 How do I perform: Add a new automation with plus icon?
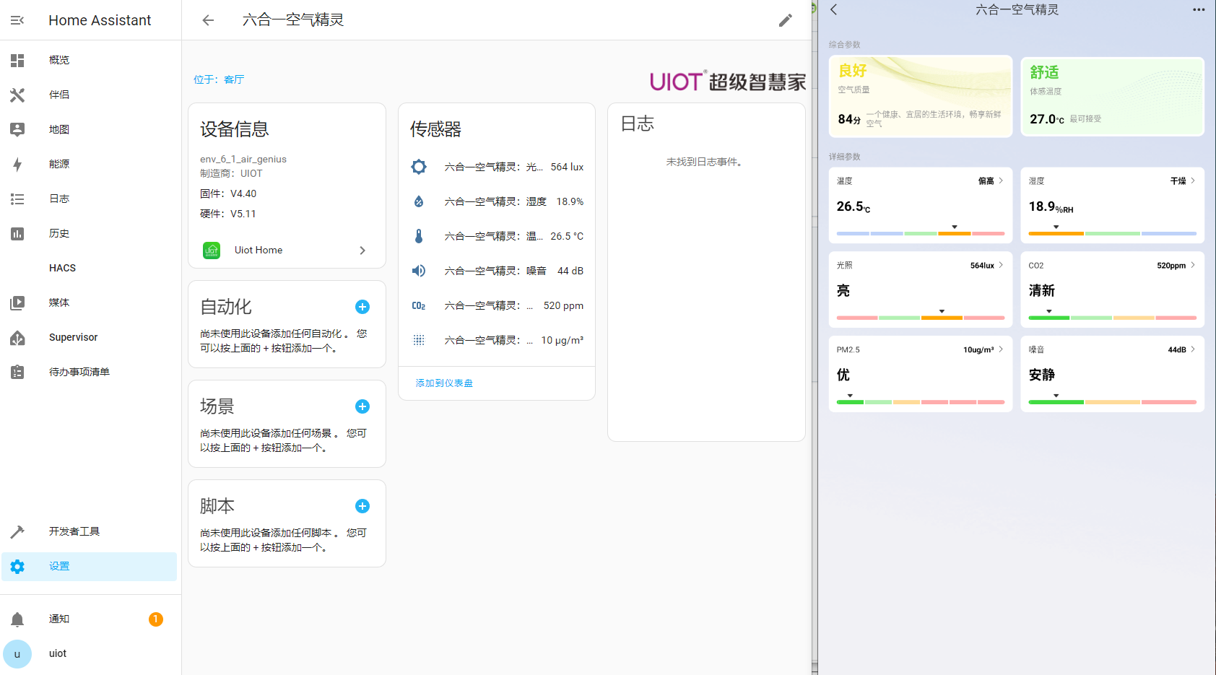click(x=362, y=307)
